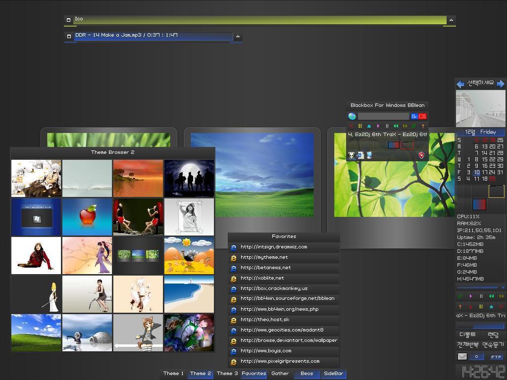Click the square button left of Ico bar
This screenshot has height=380, width=507.
point(68,20)
